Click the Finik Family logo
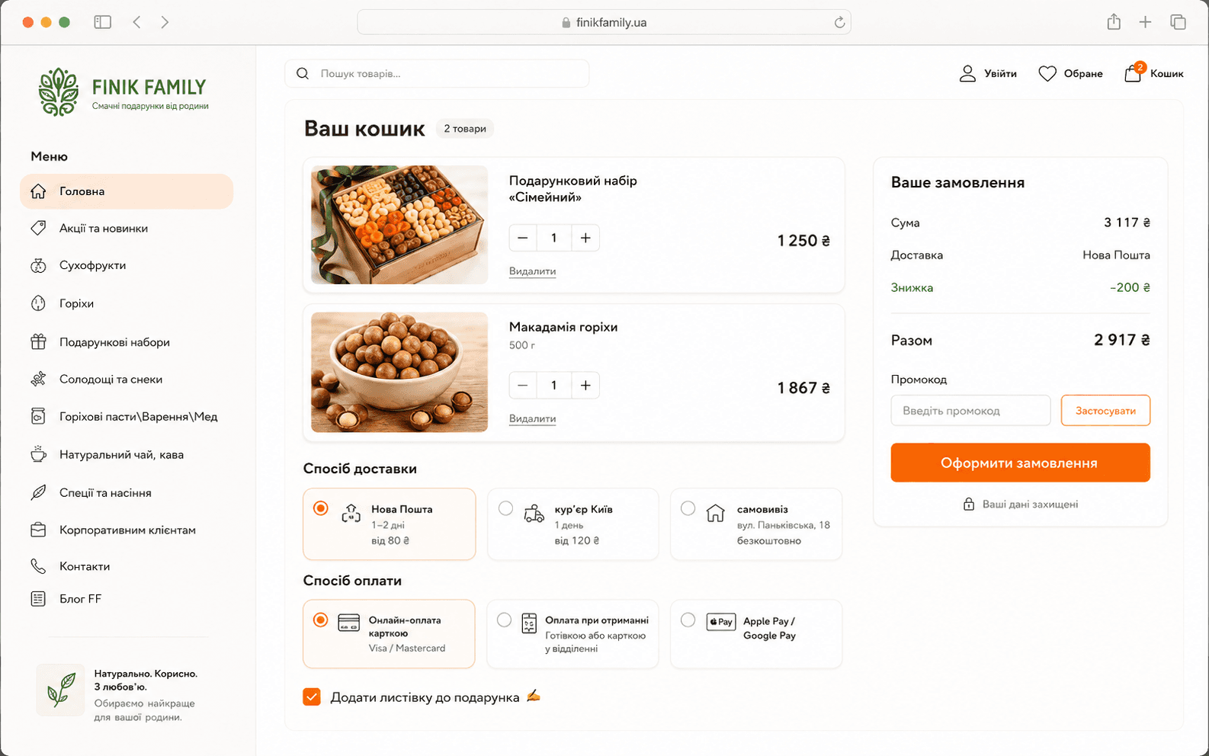1209x756 pixels. click(123, 92)
